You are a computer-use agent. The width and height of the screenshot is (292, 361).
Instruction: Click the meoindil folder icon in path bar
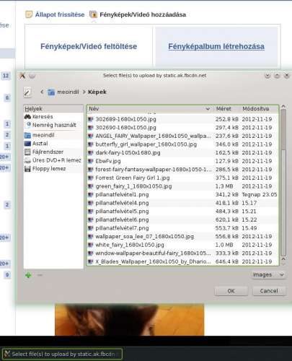tap(51, 92)
